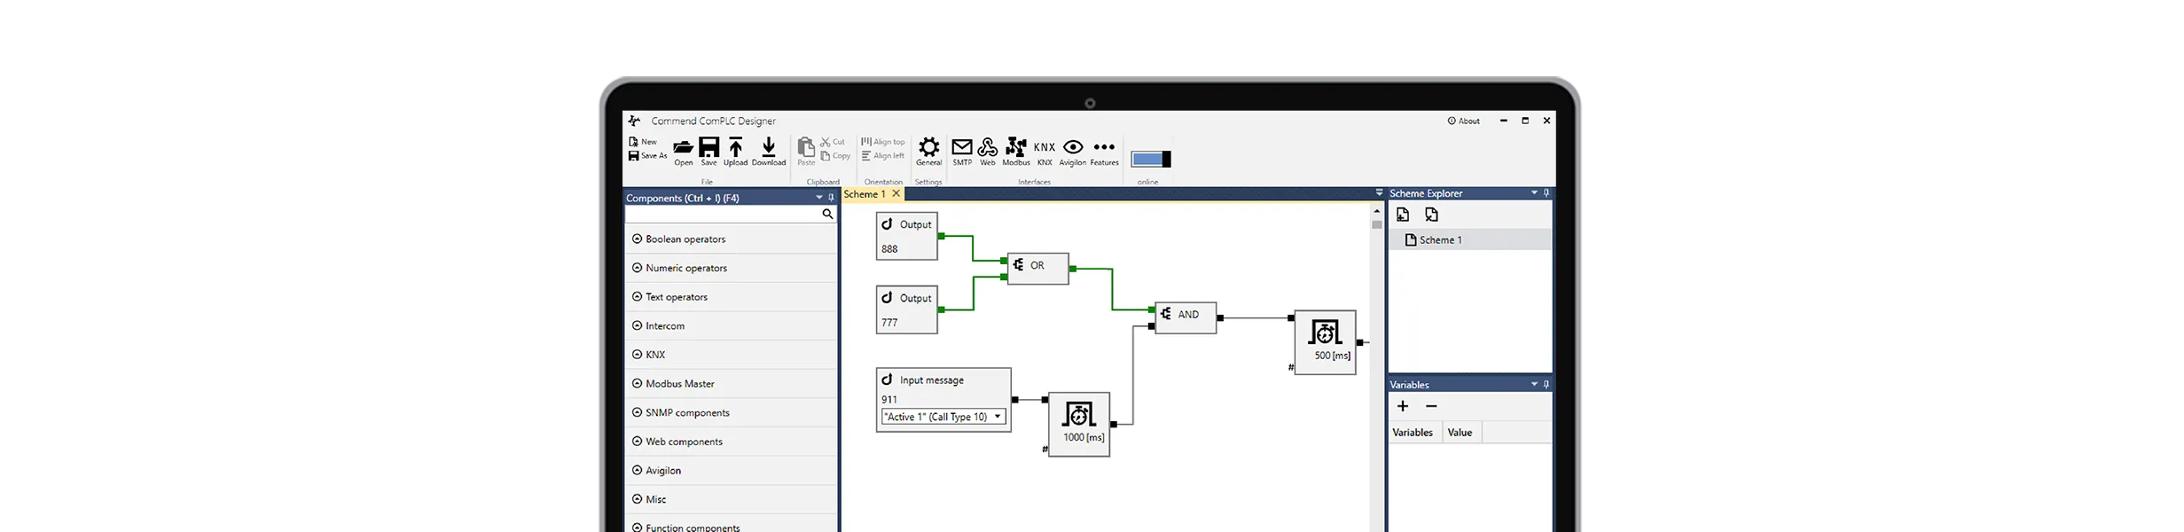Save the project using the Save icon
The image size is (2184, 532).
coord(709,147)
